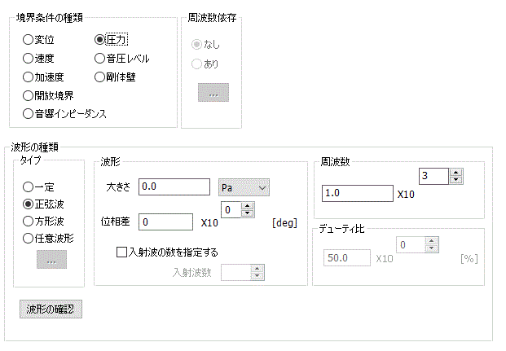Viewport: 506px width, 351px height.
Task: Select the 剛体壁 radio button
Action: [99, 77]
